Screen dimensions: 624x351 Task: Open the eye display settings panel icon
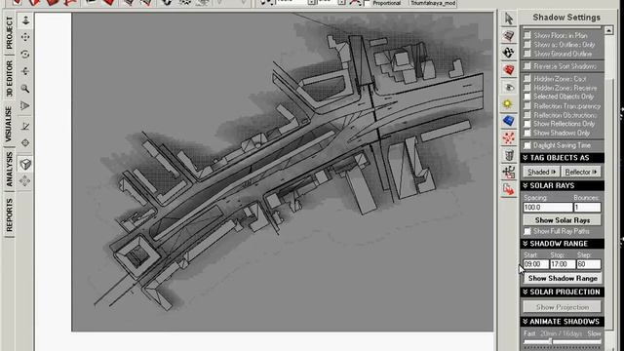509,87
